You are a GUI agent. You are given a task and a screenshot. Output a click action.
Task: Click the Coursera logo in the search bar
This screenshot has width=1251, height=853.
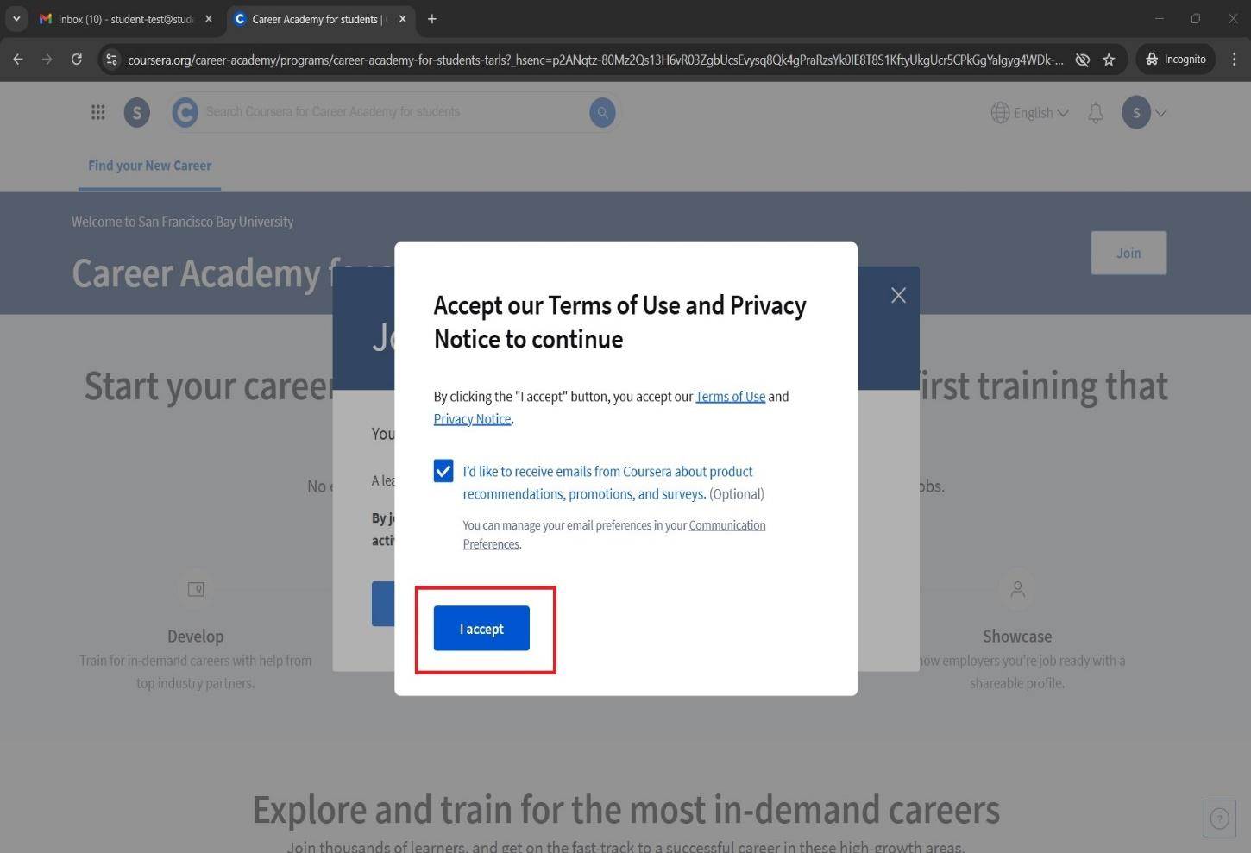[185, 112]
